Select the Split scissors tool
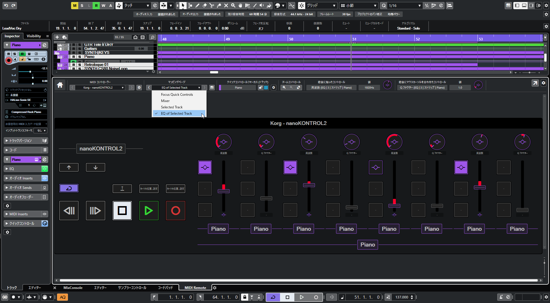 212,5
